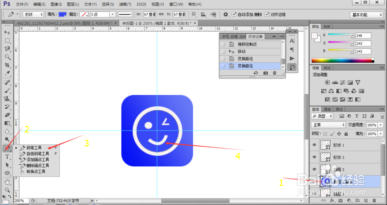Select the Lasso tool
Image resolution: width=387 pixels, height=205 pixels.
[x=7, y=49]
